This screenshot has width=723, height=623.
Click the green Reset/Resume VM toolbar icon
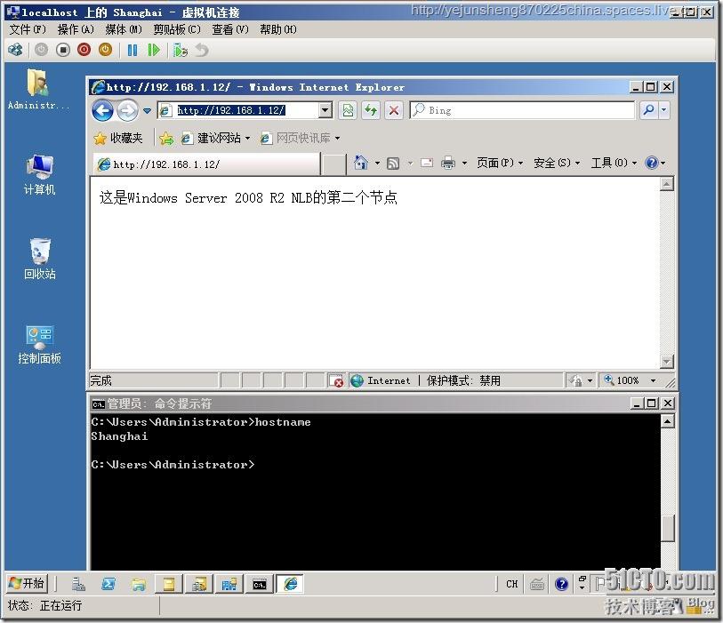(x=154, y=50)
